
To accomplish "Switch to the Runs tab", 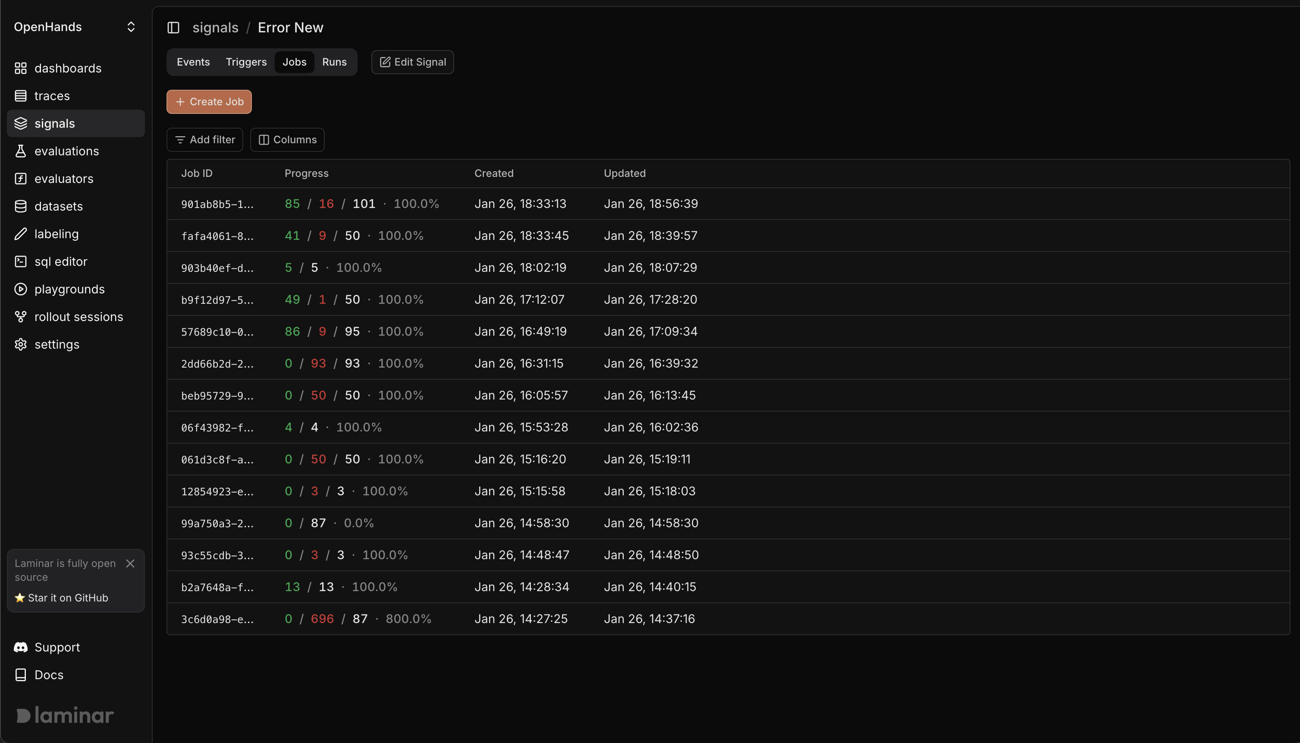I will pos(334,62).
